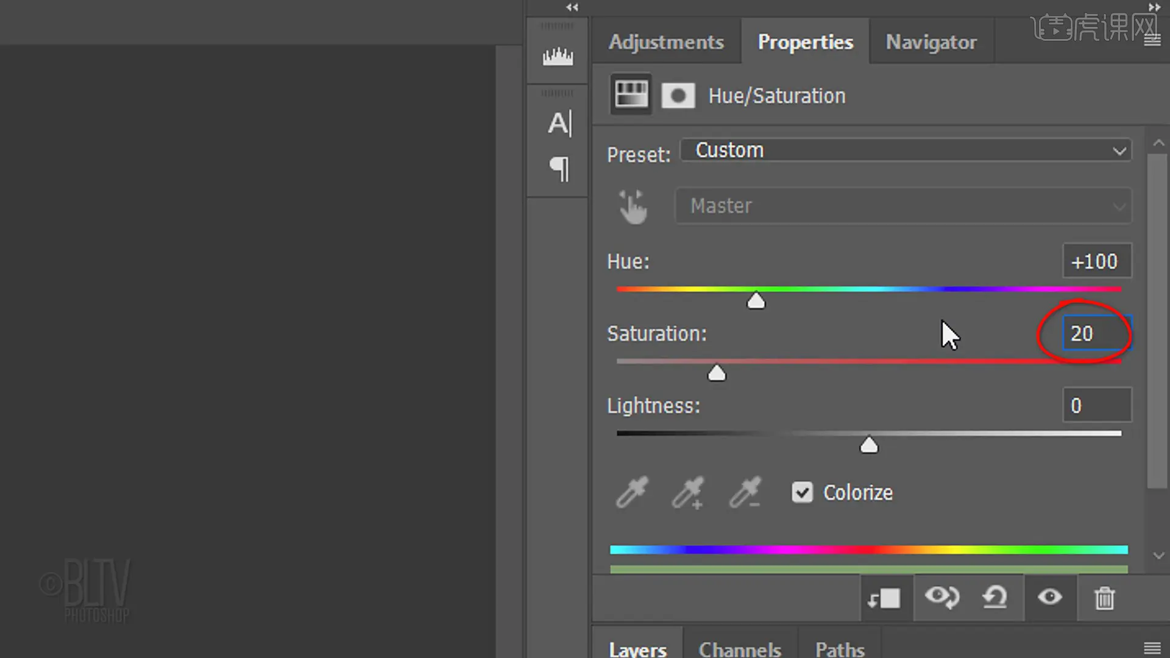The width and height of the screenshot is (1170, 658).
Task: Open the Layers panel menu
Action: 1152,648
